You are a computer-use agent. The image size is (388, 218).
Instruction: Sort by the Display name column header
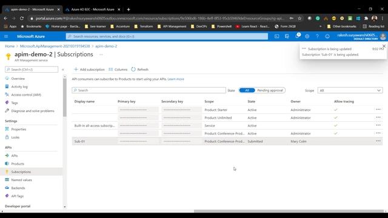click(84, 101)
